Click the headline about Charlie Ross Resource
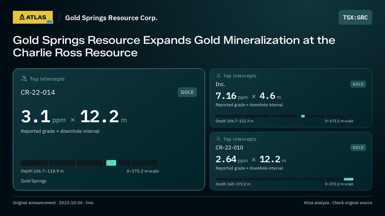385x216 pixels. 174,46
